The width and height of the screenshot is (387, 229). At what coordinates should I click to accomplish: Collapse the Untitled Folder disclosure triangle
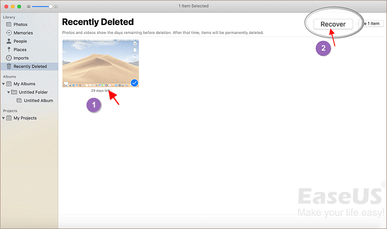pyautogui.click(x=8, y=92)
